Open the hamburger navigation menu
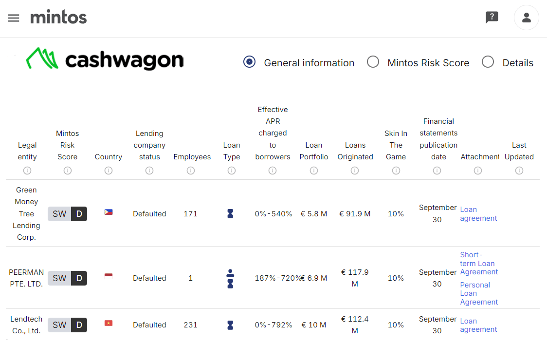 pyautogui.click(x=14, y=18)
